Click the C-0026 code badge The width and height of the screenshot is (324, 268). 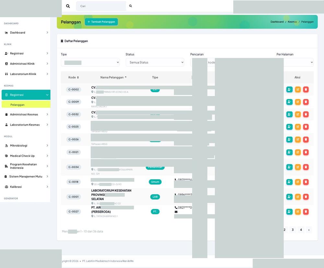tap(74, 139)
